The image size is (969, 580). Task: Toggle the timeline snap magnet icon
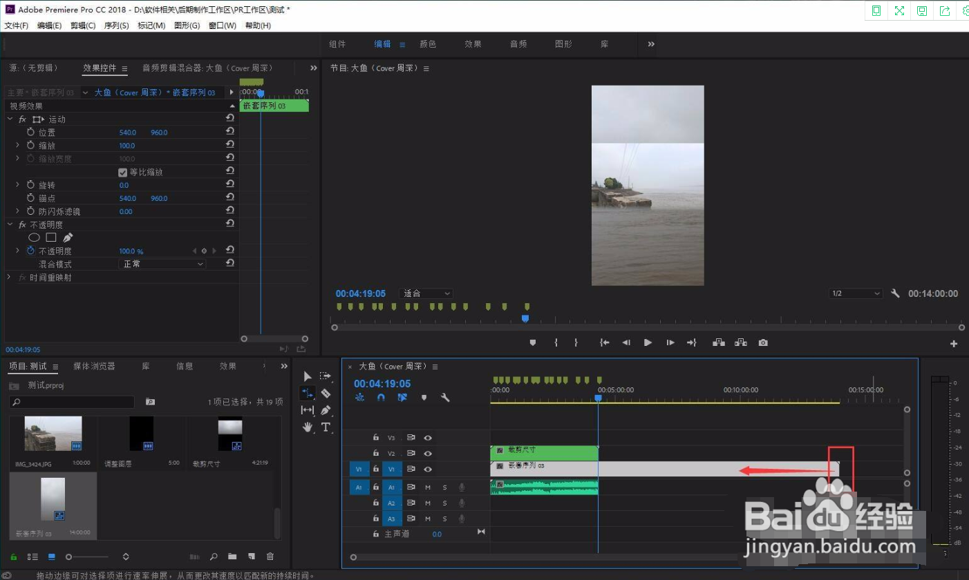381,398
